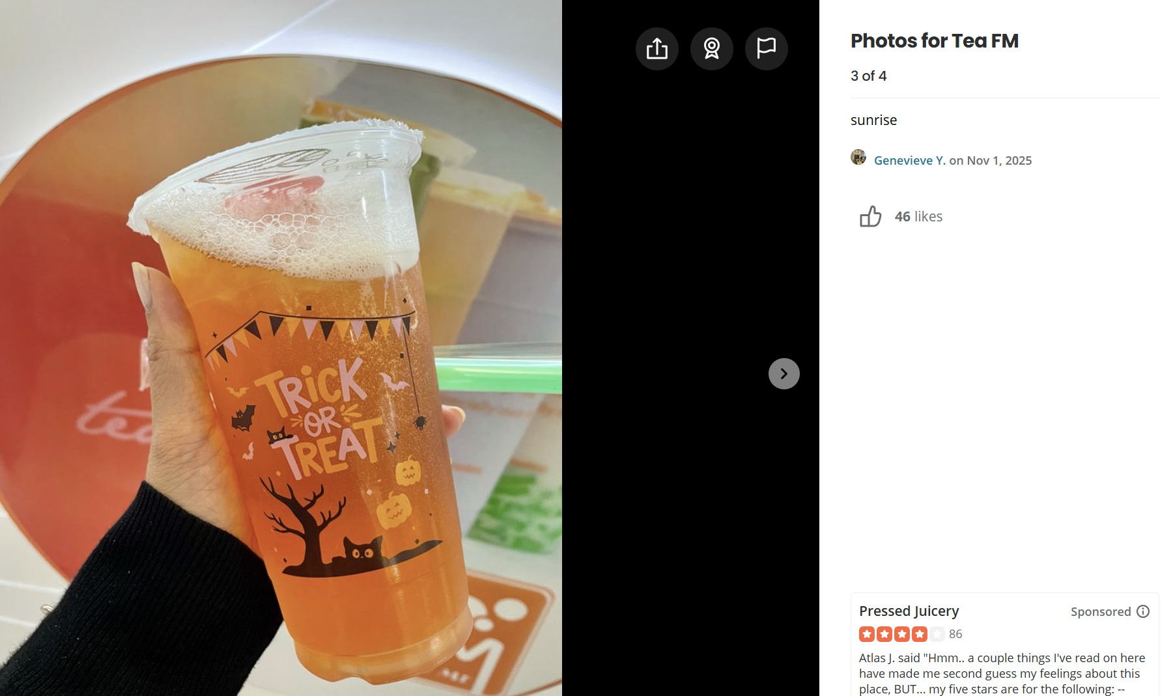
Task: Click the sunrise photo caption
Action: pyautogui.click(x=873, y=120)
